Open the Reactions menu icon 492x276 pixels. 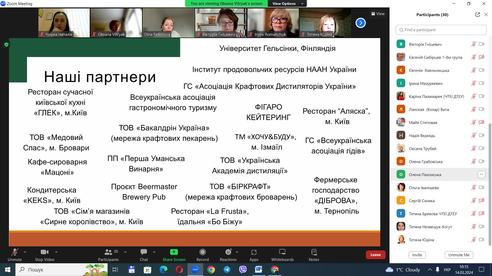[228, 252]
